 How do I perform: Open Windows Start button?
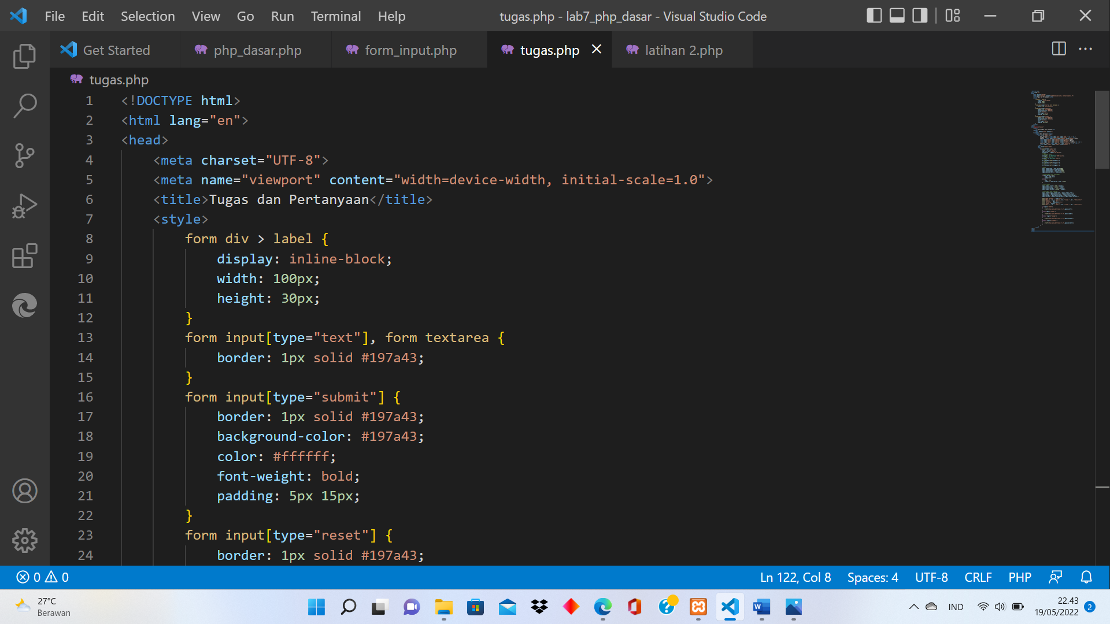click(x=316, y=607)
